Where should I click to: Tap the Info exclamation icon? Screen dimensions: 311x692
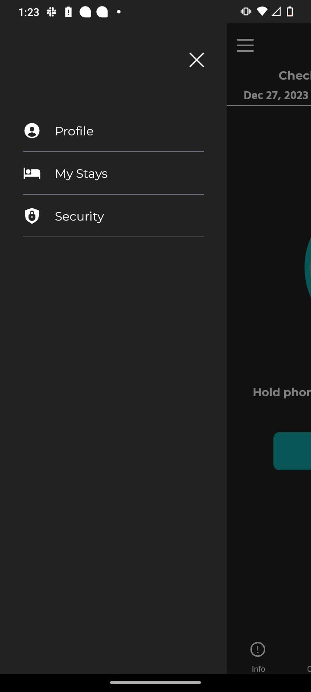point(258,649)
